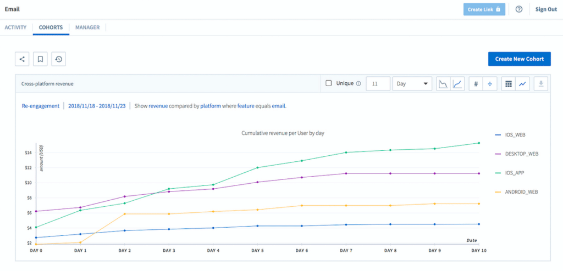
Task: Select the division per-user icon
Action: [x=489, y=84]
